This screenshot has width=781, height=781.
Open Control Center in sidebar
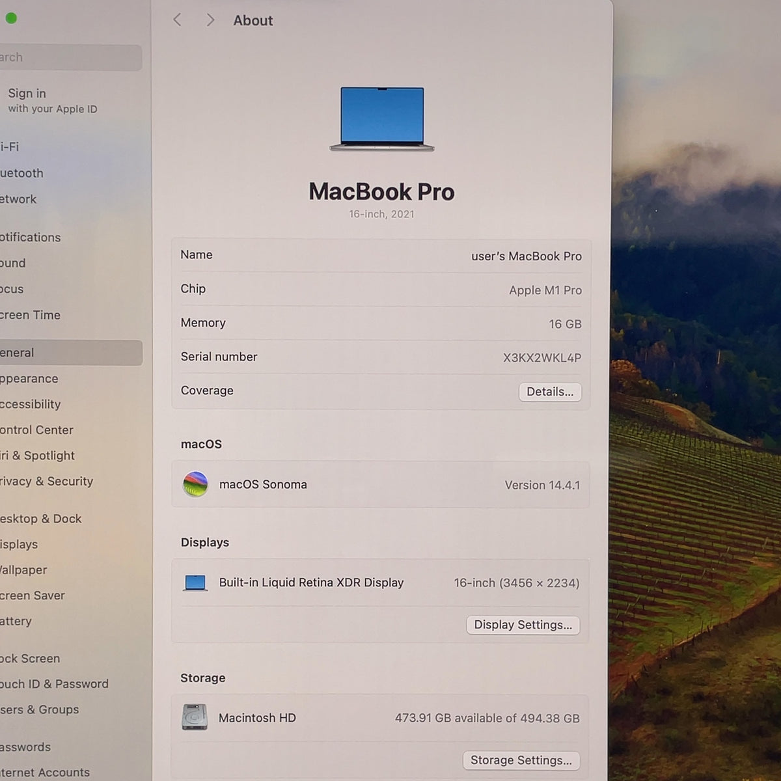[70, 430]
